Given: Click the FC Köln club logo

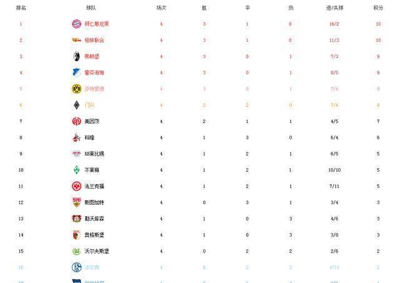Looking at the screenshot, I should click(x=76, y=137).
